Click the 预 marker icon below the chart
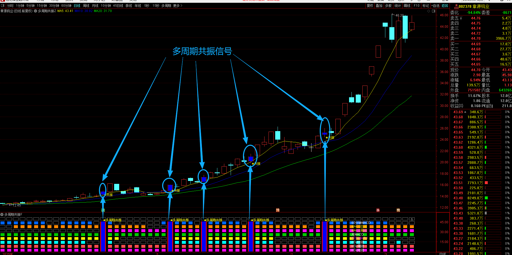 click(278, 210)
